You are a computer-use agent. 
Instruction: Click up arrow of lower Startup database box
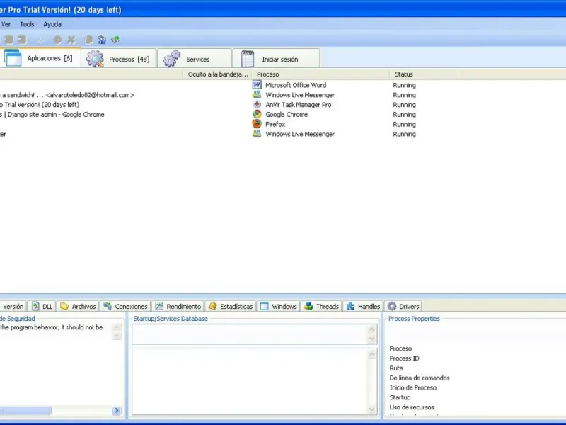pyautogui.click(x=371, y=355)
